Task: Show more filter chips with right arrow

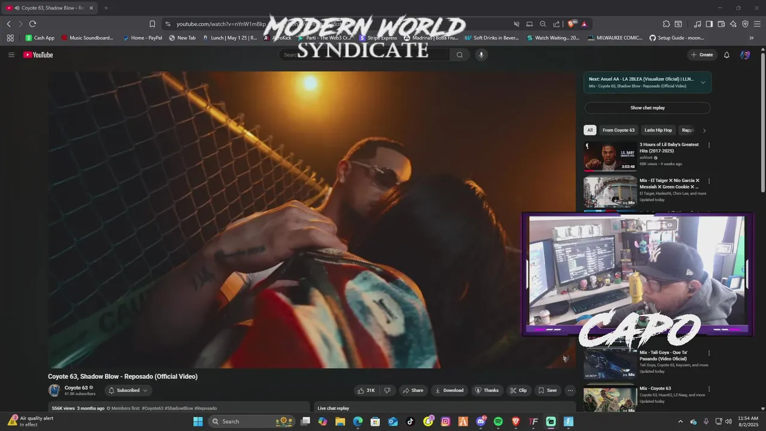Action: point(704,130)
